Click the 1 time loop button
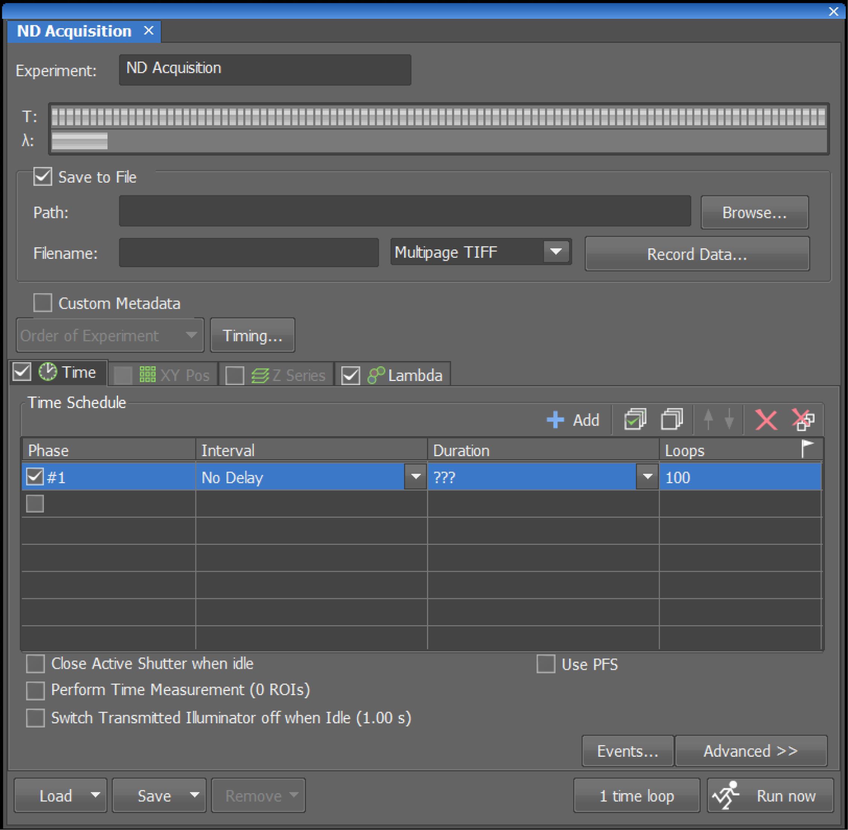 coord(636,795)
